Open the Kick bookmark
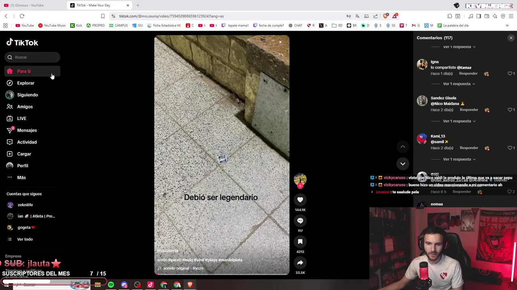Viewport: 517px width, 290px height. pos(76,25)
